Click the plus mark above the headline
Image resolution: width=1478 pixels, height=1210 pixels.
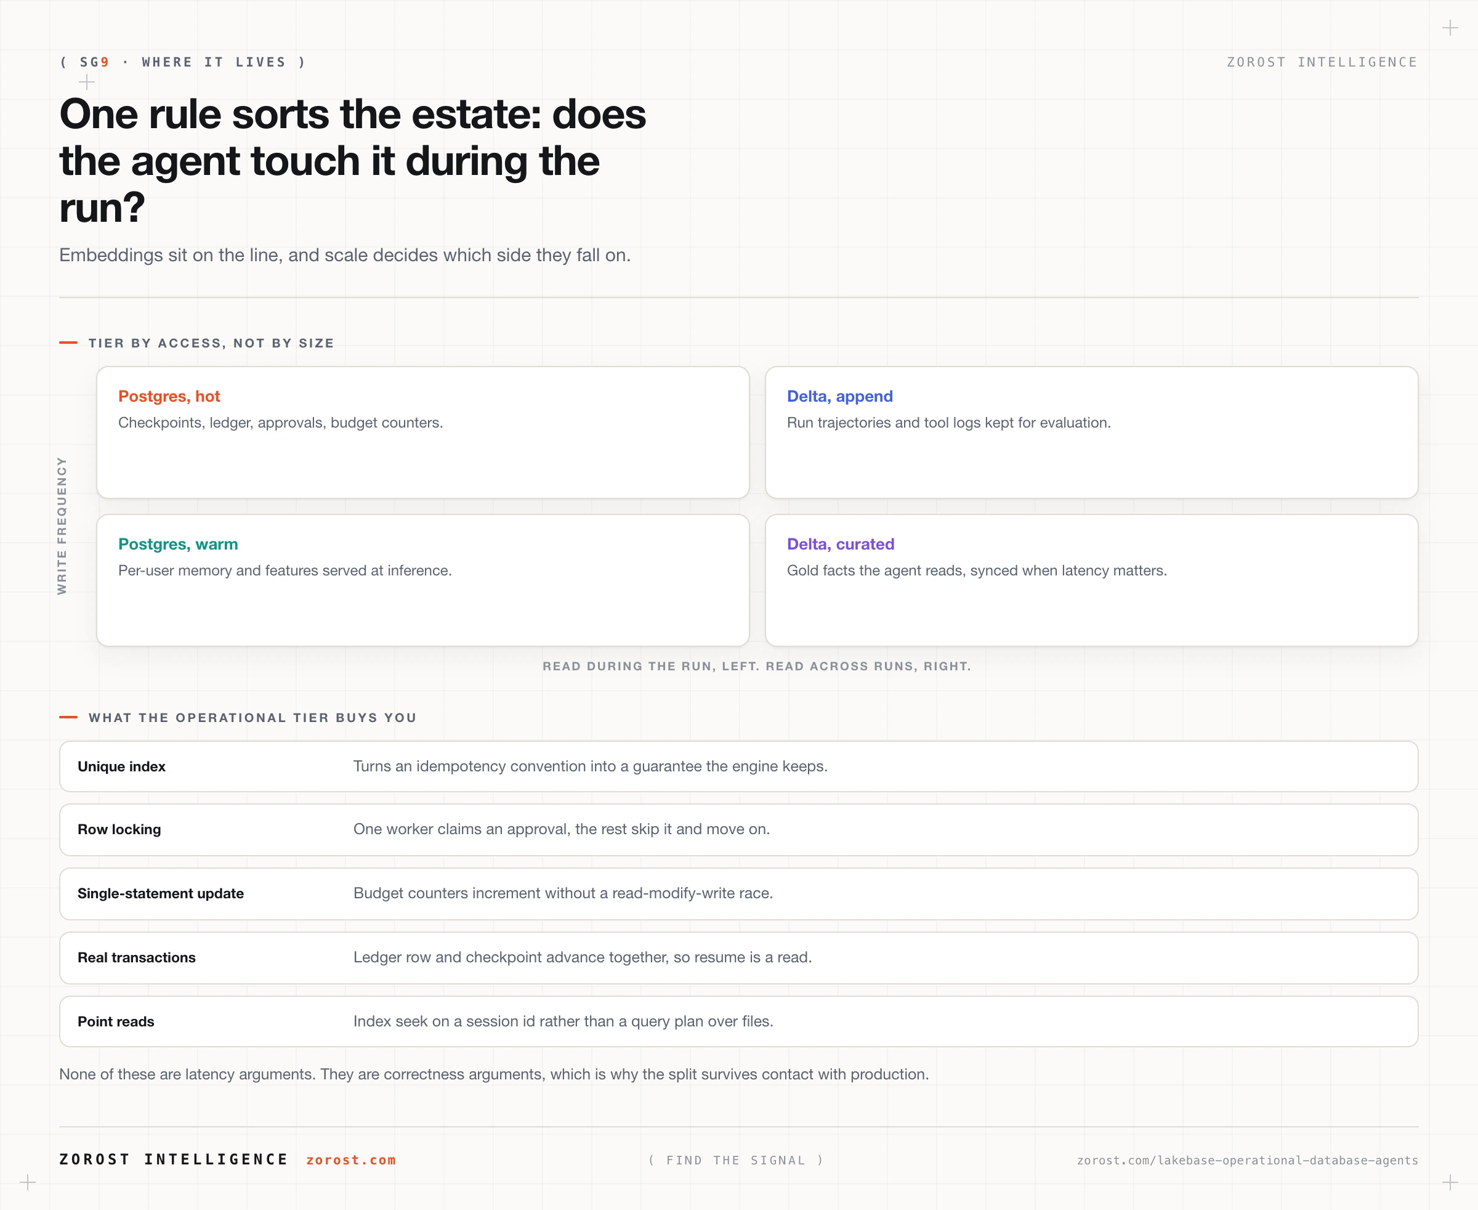tap(86, 82)
